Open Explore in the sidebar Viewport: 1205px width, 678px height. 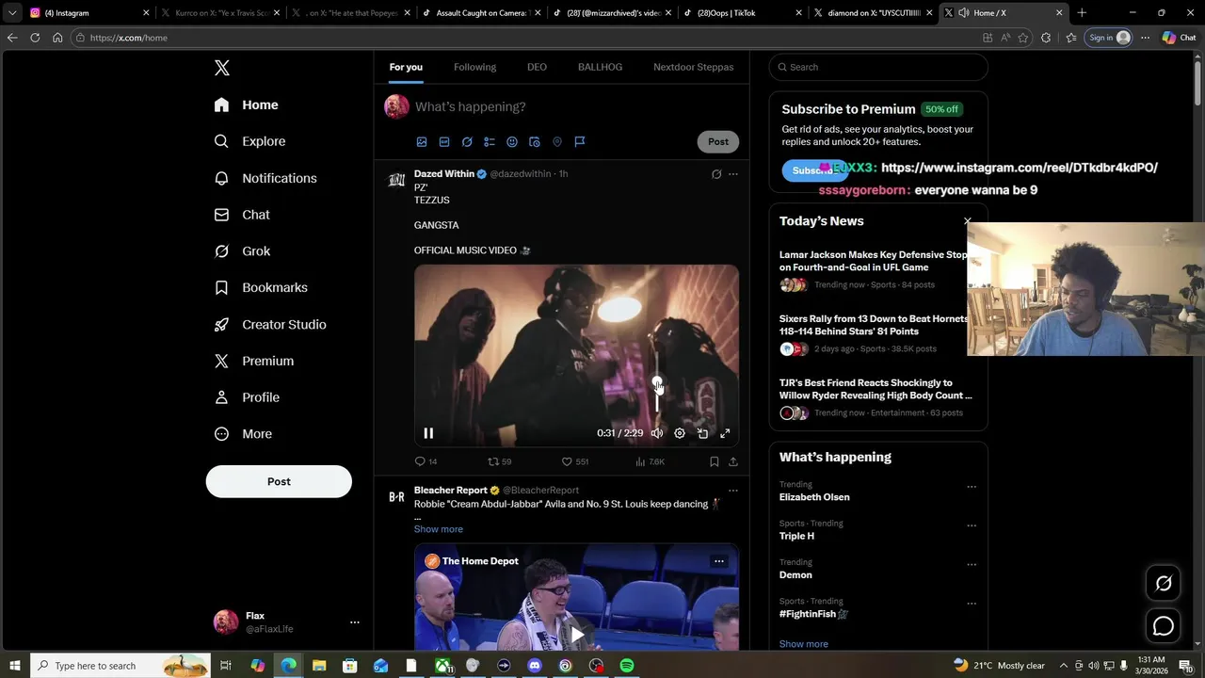tap(249, 141)
